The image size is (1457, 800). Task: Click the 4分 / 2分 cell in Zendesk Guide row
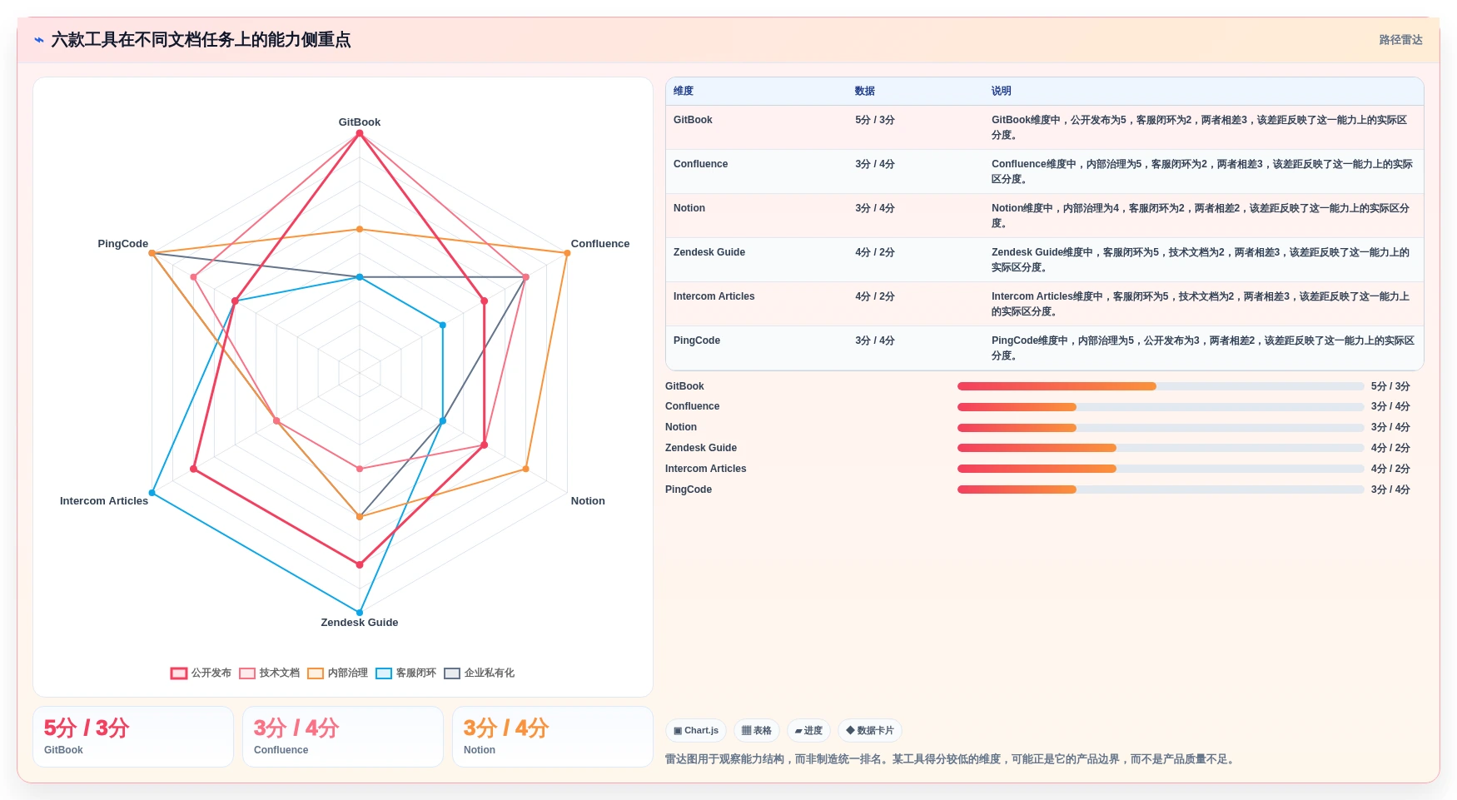point(875,252)
